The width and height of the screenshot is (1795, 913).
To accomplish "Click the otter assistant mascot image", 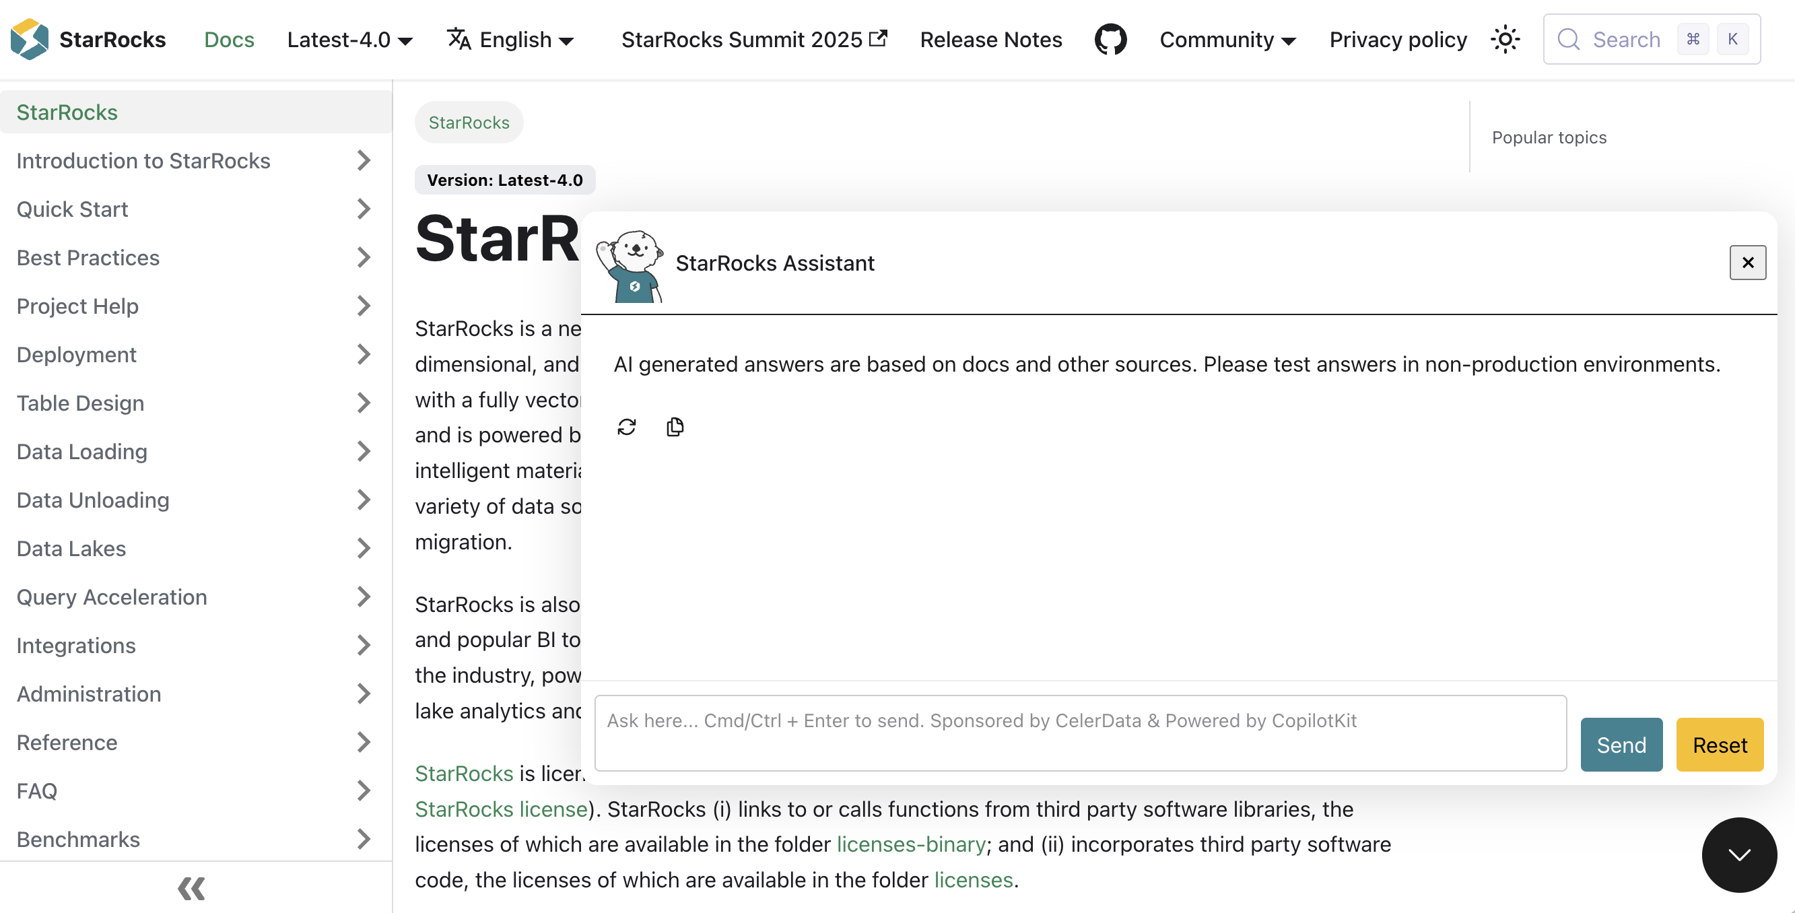I will tap(630, 266).
